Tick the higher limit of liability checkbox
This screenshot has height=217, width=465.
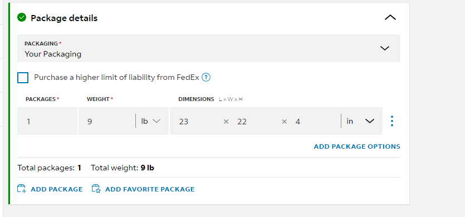click(x=23, y=78)
